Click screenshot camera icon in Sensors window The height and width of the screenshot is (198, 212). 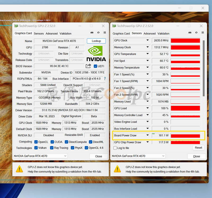190,33
